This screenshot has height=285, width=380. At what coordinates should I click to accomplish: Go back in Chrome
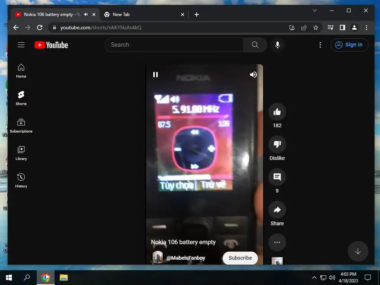tap(16, 27)
